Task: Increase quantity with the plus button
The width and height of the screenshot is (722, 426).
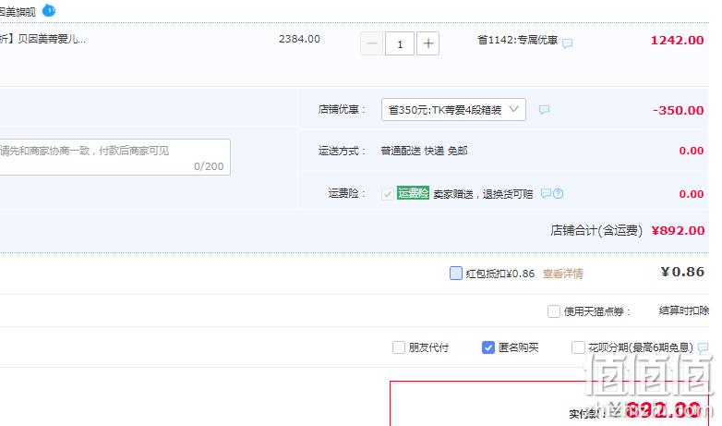Action: click(427, 43)
